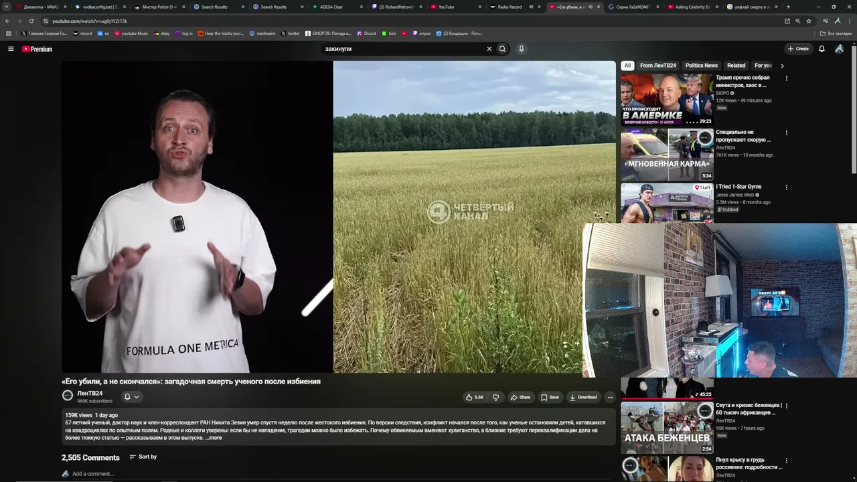The height and width of the screenshot is (482, 857).
Task: Click in the YouTube search field
Action: click(403, 49)
